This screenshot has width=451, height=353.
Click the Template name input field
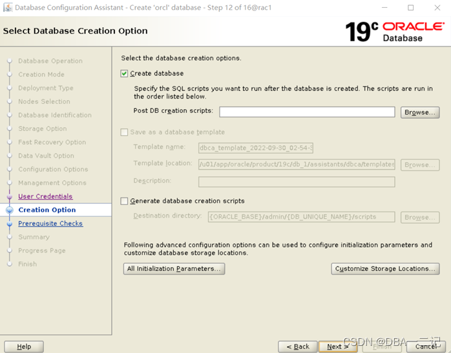tap(256, 148)
